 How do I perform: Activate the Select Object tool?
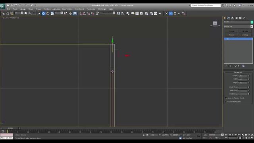coord(26,14)
